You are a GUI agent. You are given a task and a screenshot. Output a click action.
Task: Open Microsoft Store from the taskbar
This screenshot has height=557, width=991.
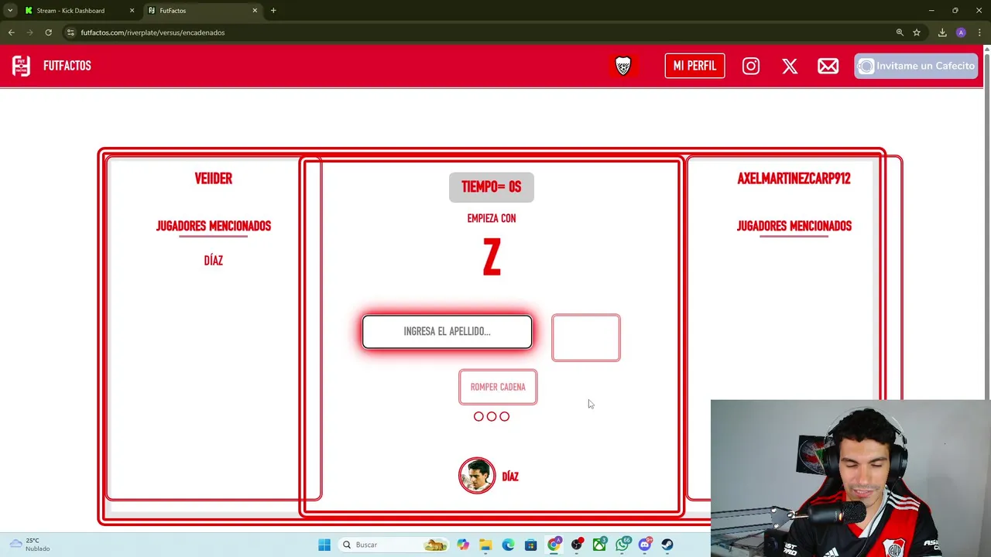coord(530,545)
